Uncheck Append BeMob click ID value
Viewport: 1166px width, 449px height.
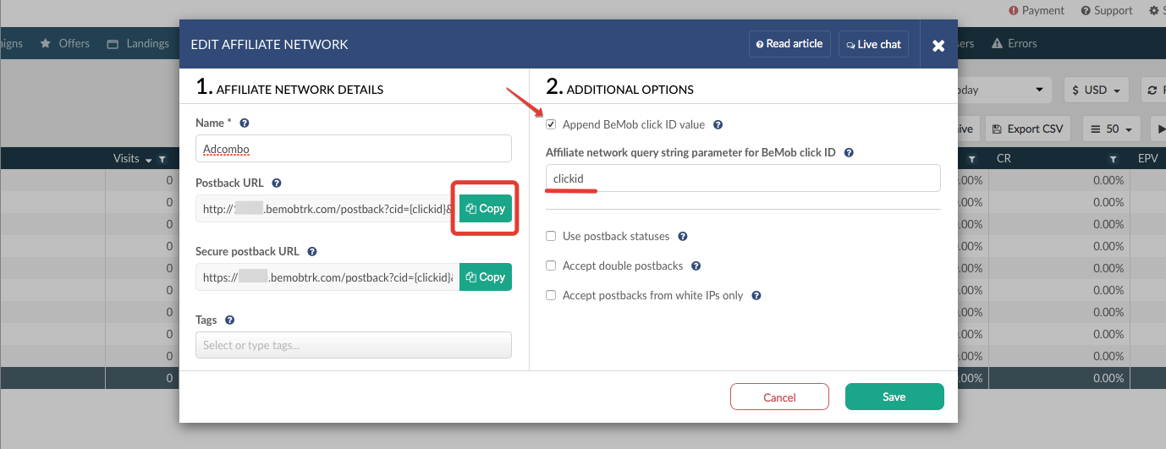[x=551, y=125]
